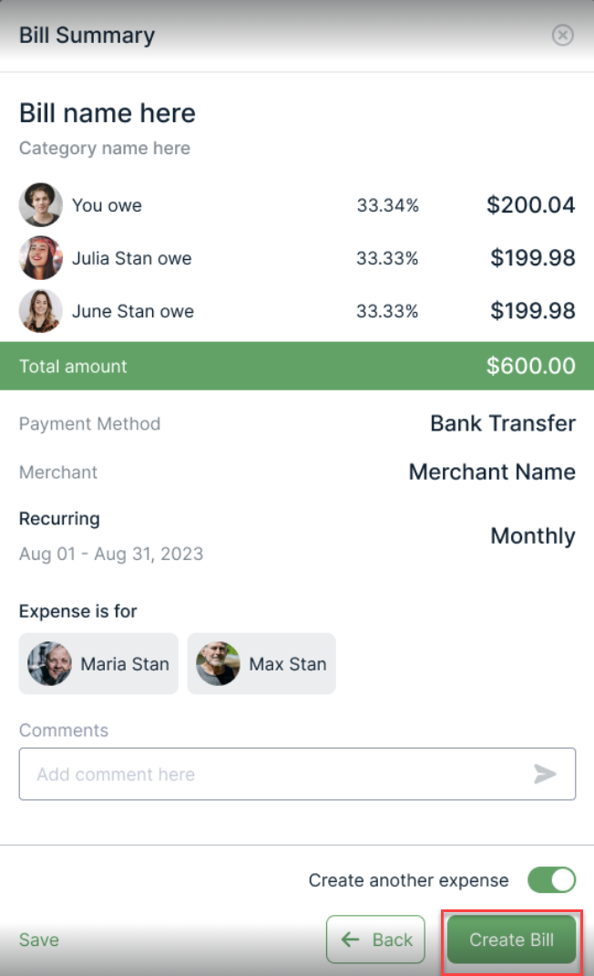
Task: Click the Bank Transfer payment method
Action: point(503,423)
